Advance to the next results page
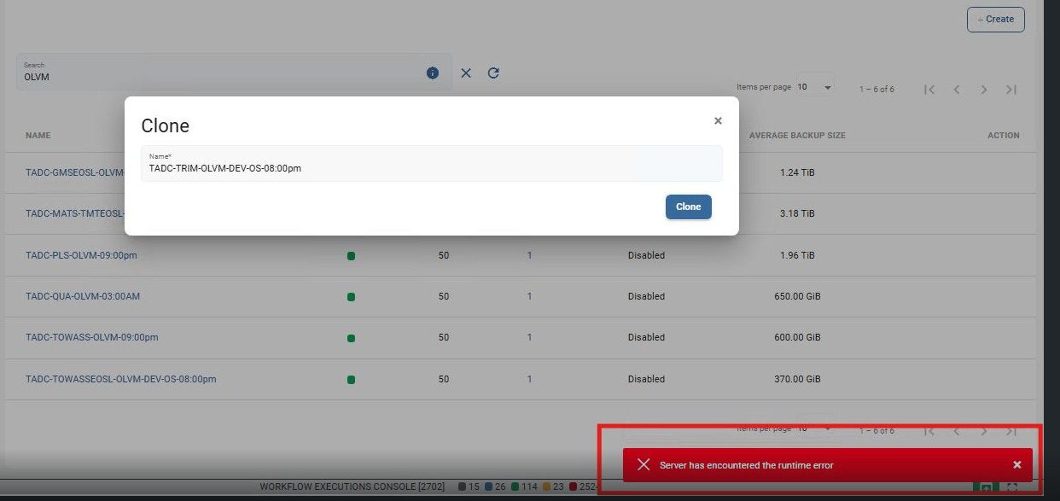Screen dimensions: 1060x501 click(984, 89)
